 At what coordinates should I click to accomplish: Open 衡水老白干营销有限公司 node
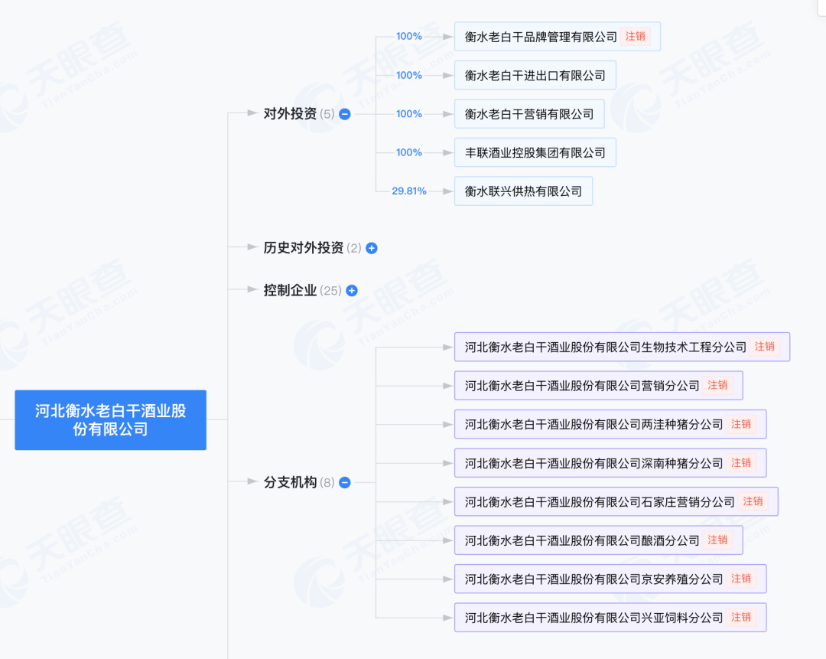529,114
